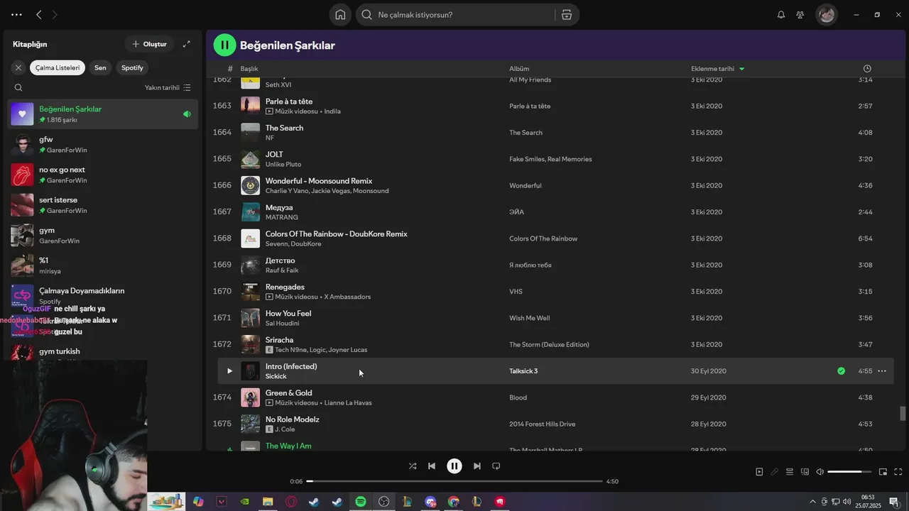
Task: Open the 'Yakın tarihli' sort dropdown
Action: coord(168,87)
